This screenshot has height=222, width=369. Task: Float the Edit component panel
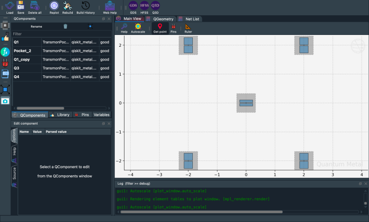click(x=103, y=124)
